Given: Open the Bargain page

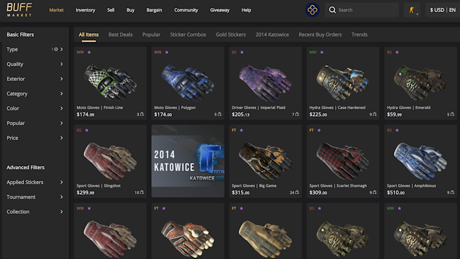Looking at the screenshot, I should click(x=154, y=10).
